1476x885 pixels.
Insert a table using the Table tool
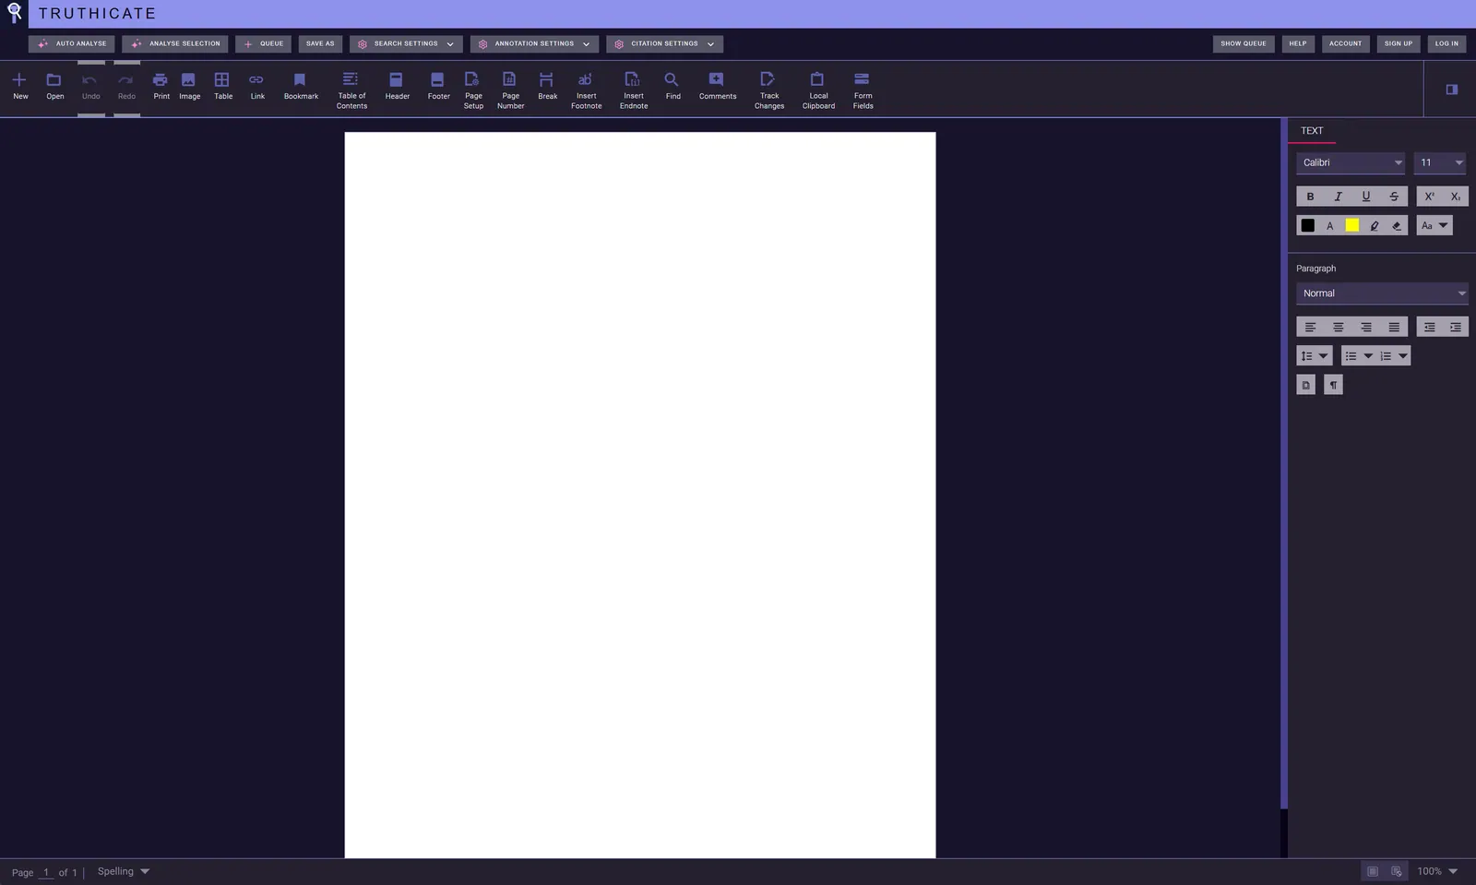pyautogui.click(x=222, y=86)
